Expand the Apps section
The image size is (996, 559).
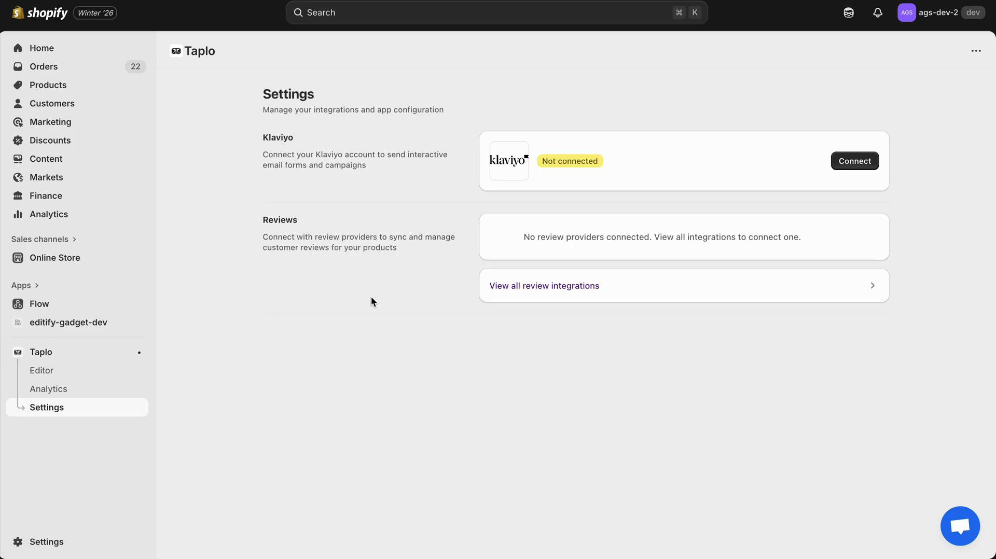(25, 285)
